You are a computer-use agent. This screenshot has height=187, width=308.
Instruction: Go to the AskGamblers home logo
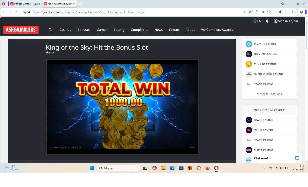(x=21, y=30)
